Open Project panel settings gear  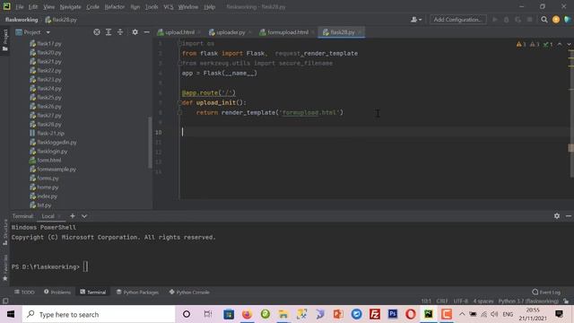click(x=135, y=32)
